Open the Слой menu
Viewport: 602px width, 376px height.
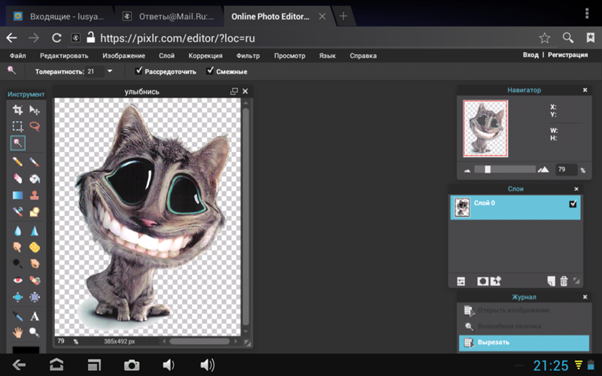coord(166,56)
